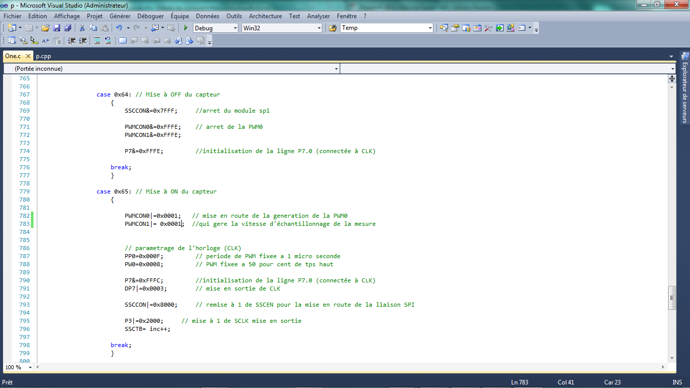Viewport: 690px width, 388px height.
Task: Open the Données menu
Action: (208, 16)
